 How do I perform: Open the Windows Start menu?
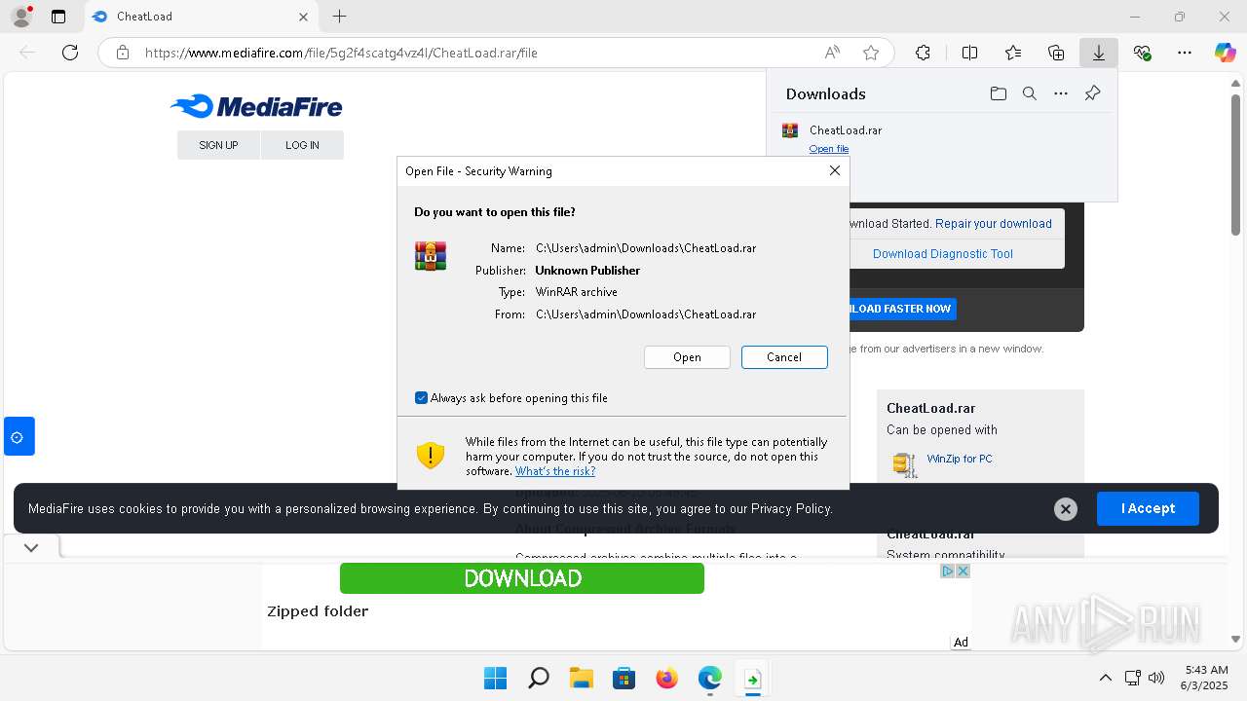[495, 678]
